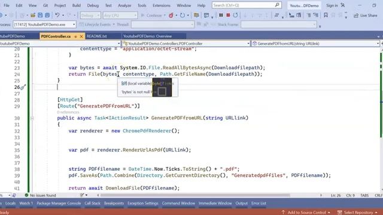Toggle the bookmark icon in toolbar

[326, 16]
